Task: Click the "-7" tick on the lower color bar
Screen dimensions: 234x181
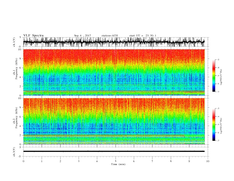Action: [x=218, y=141]
